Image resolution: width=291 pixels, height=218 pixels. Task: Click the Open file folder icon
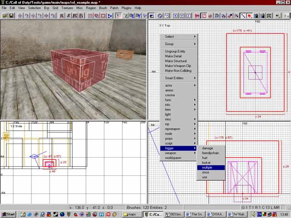point(5,16)
